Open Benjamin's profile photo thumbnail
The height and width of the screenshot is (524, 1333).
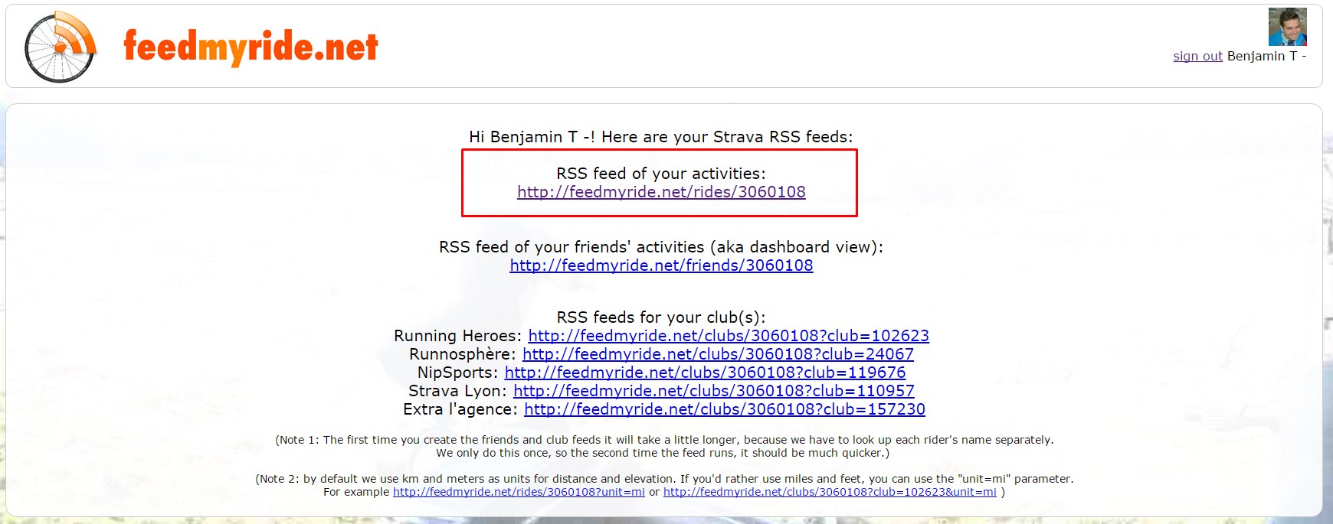pyautogui.click(x=1287, y=28)
